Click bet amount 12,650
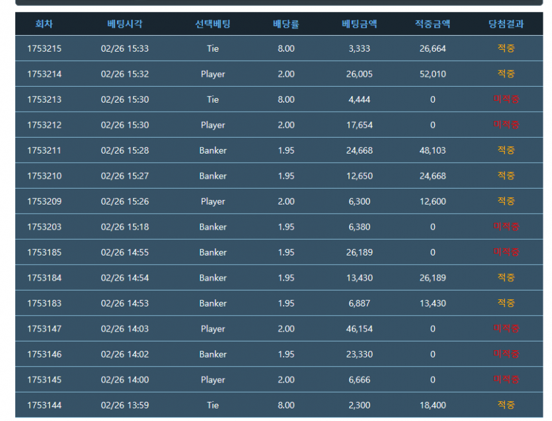The width and height of the screenshot is (552, 421). pyautogui.click(x=359, y=176)
